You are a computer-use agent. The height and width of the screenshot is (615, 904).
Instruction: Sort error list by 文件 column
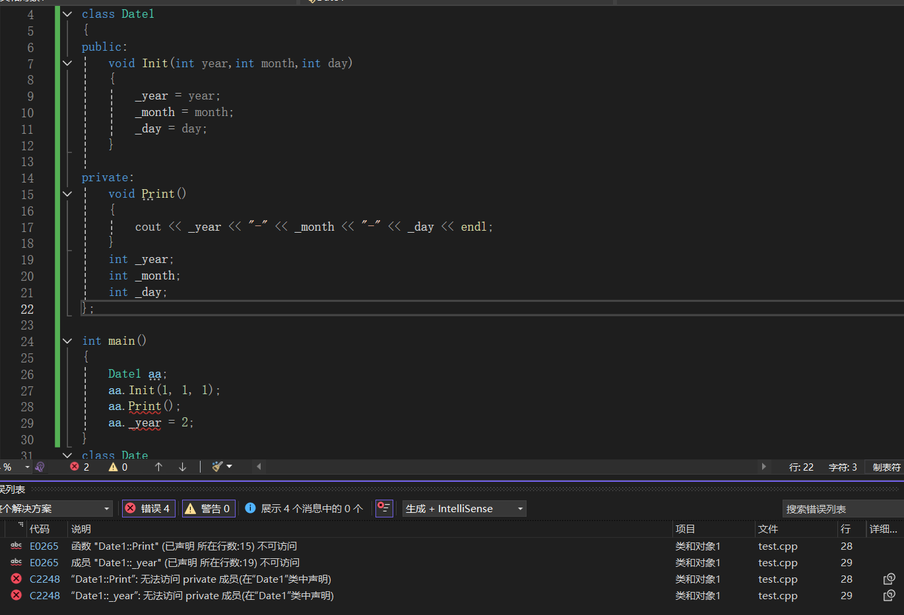[x=768, y=529]
